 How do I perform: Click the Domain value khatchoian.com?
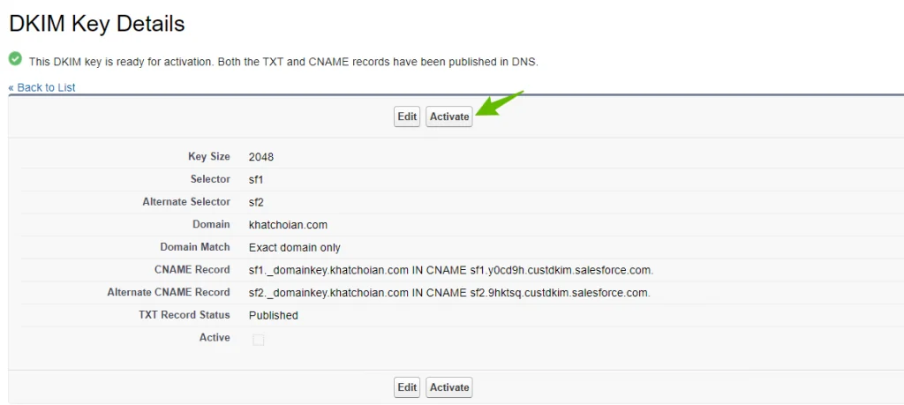pyautogui.click(x=289, y=225)
